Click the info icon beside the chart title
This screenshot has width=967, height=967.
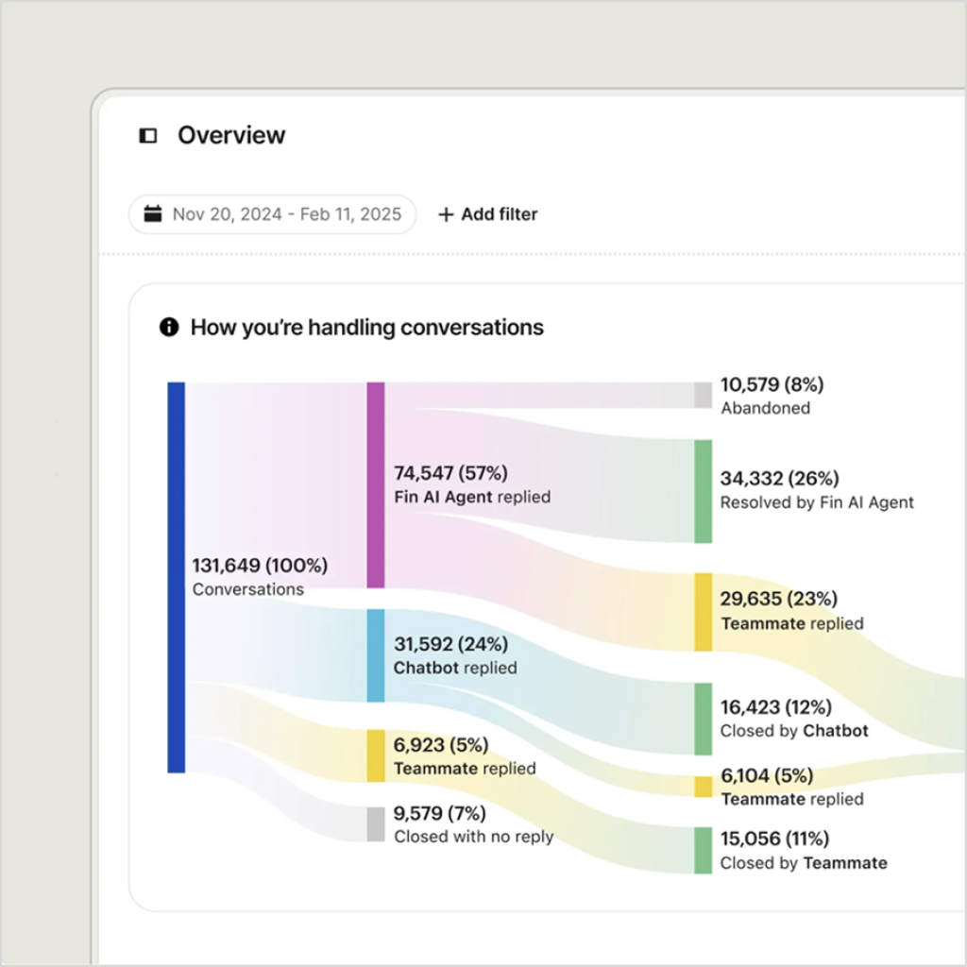pos(167,327)
